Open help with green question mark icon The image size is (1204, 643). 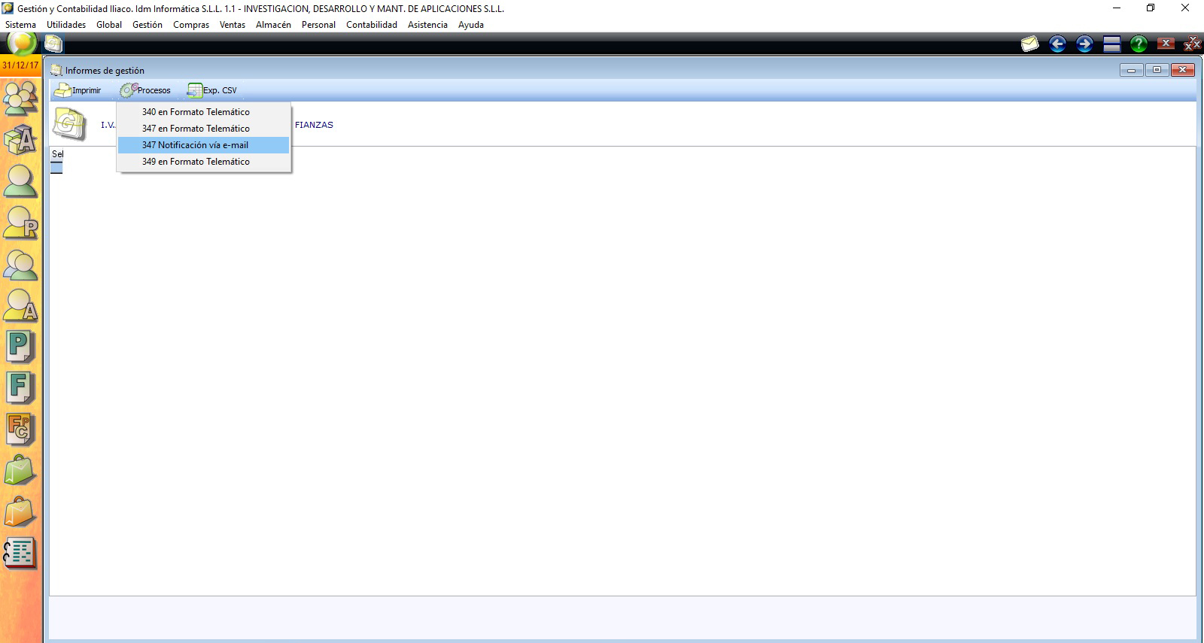coord(1139,44)
